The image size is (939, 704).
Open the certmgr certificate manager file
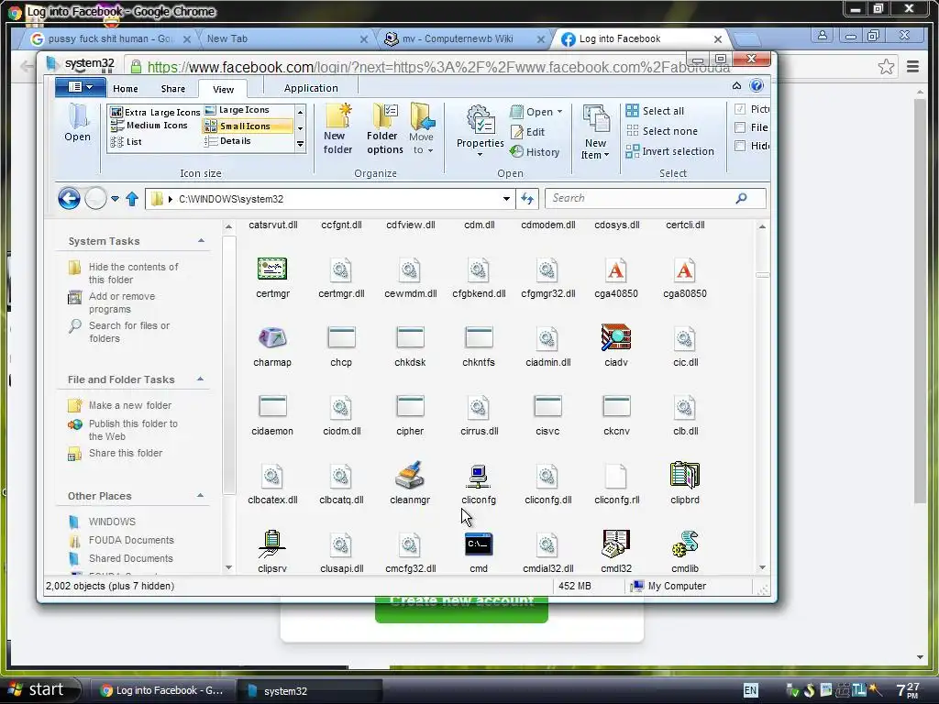click(272, 269)
